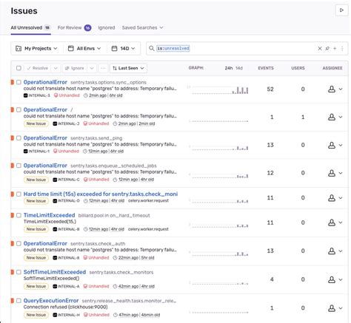Clear the search query with the X icon

click(320, 49)
